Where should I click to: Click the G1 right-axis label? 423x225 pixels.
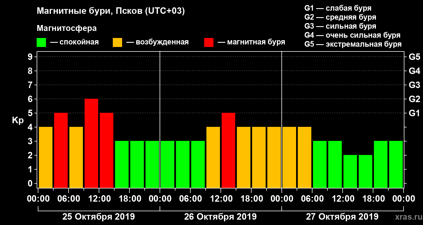pos(414,113)
